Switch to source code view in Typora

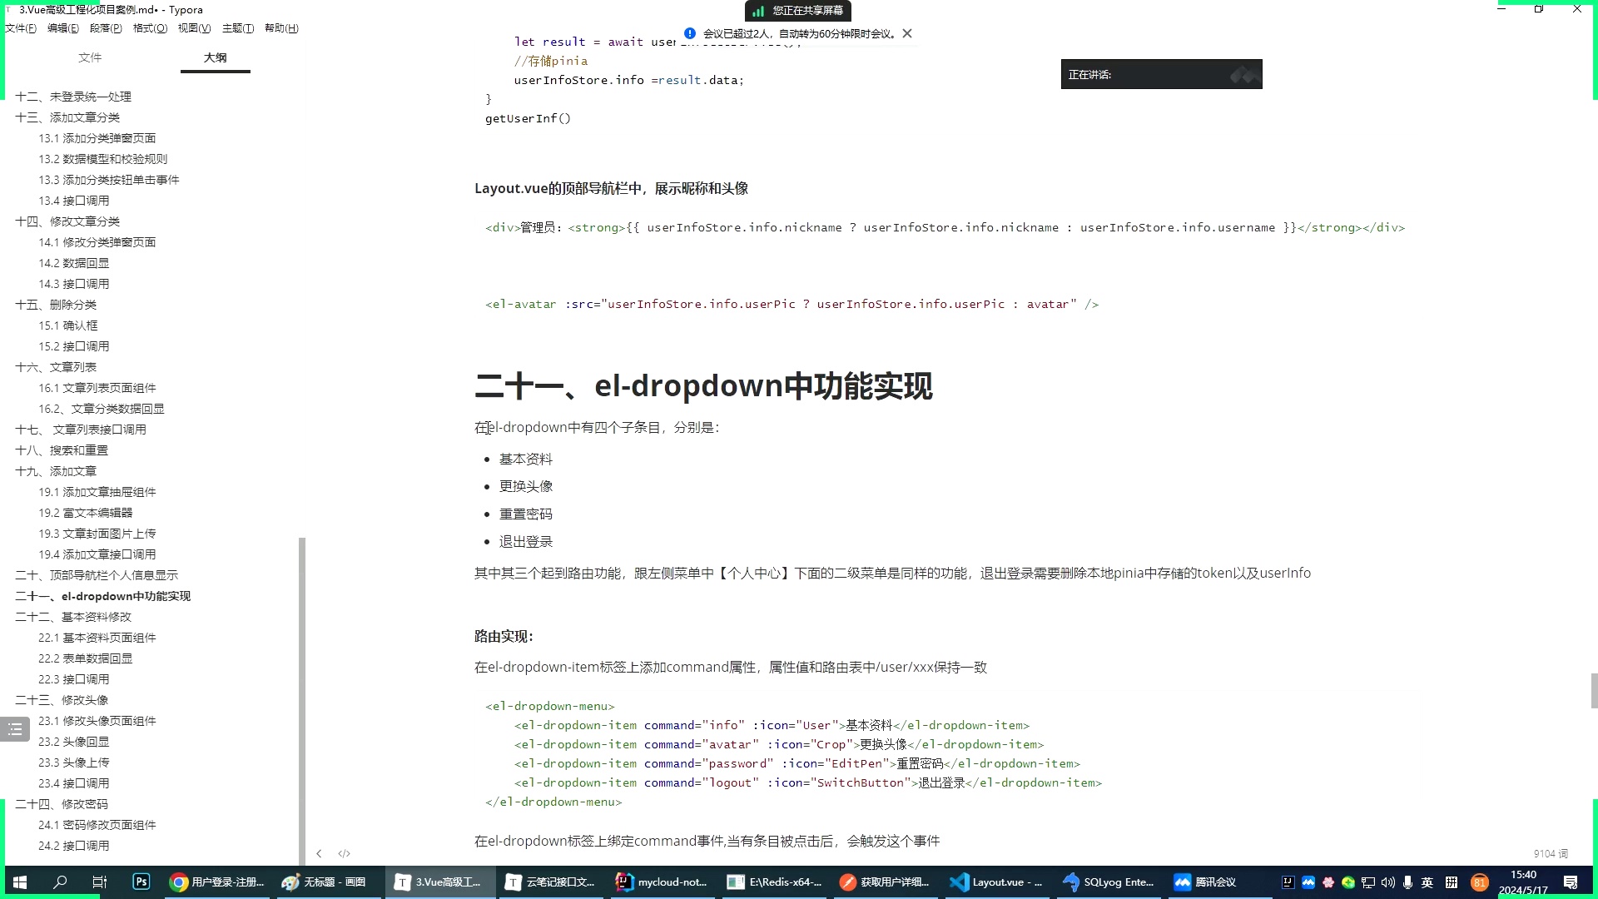pyautogui.click(x=344, y=853)
